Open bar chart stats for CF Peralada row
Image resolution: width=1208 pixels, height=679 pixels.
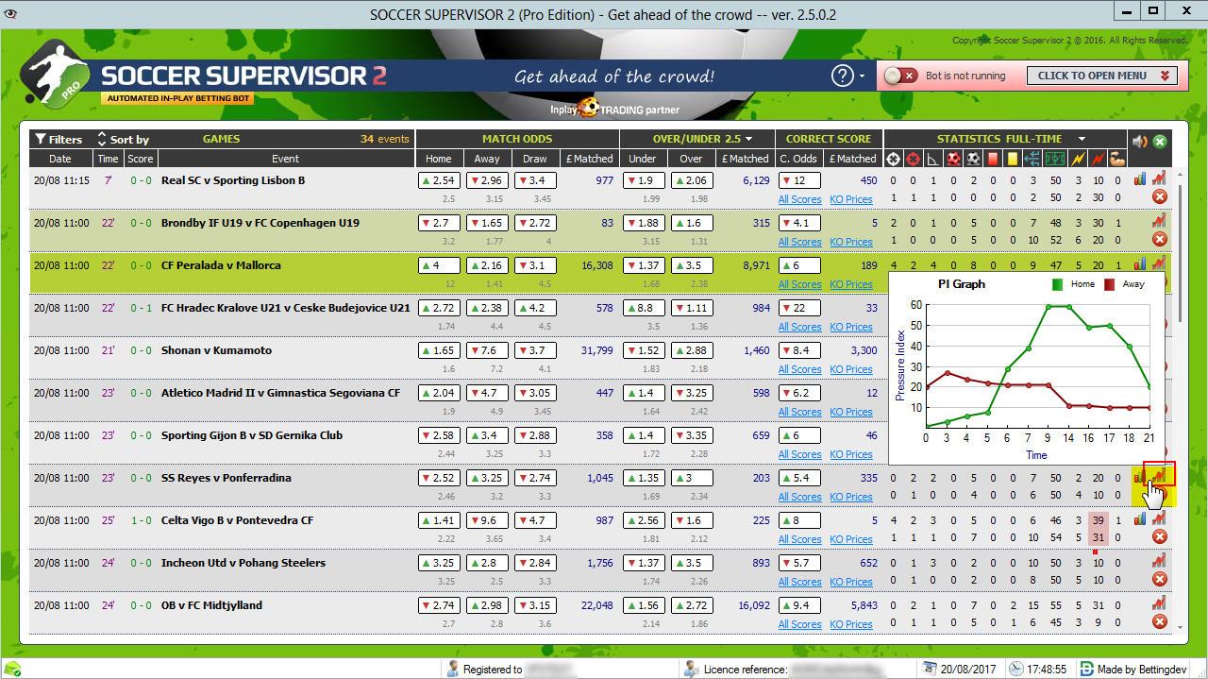click(1140, 263)
